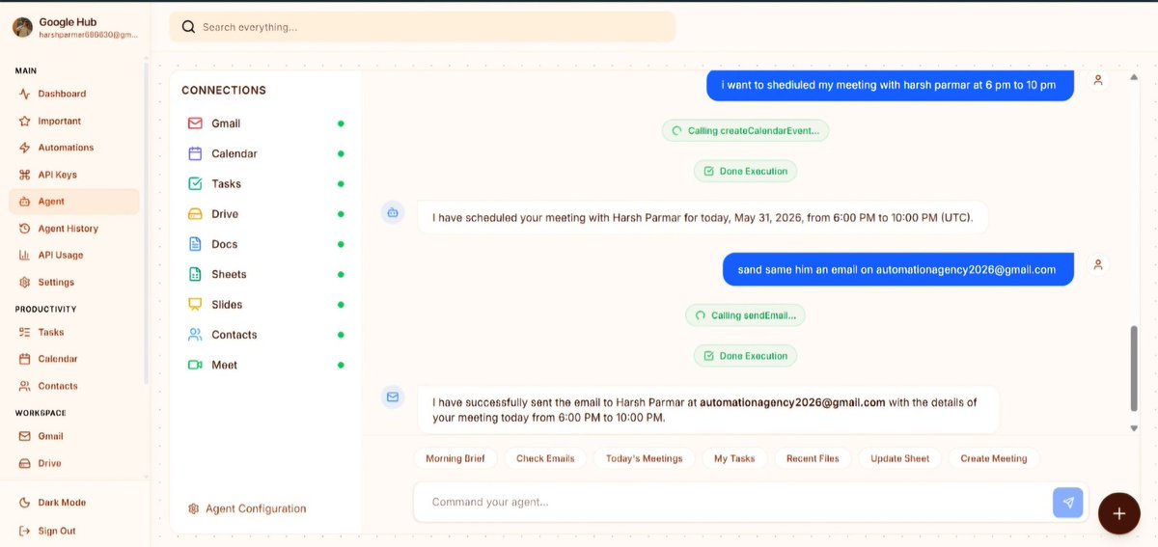Viewport: 1158px width, 547px height.
Task: Click the Drive connection status dot
Action: [x=341, y=214]
